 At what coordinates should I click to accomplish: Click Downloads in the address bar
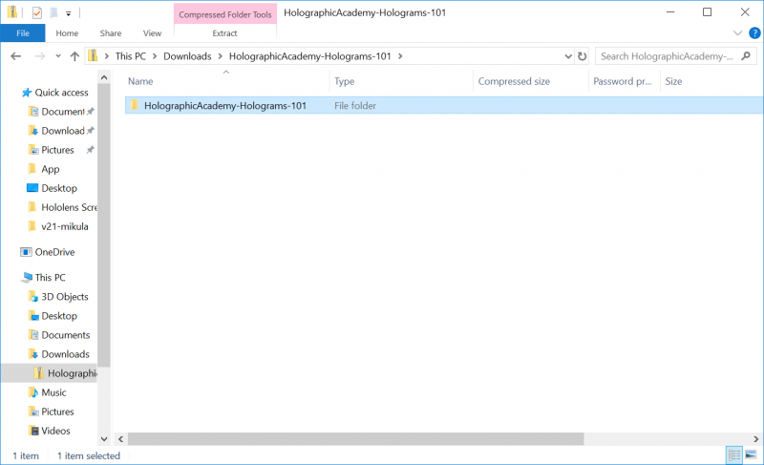pos(187,56)
